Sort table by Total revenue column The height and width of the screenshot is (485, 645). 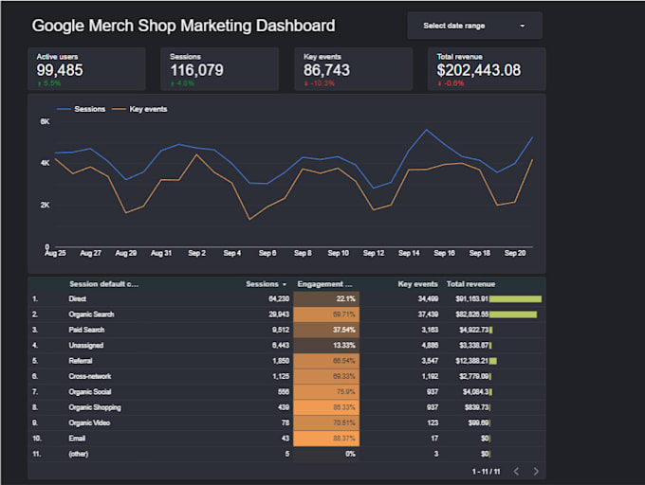(x=470, y=284)
